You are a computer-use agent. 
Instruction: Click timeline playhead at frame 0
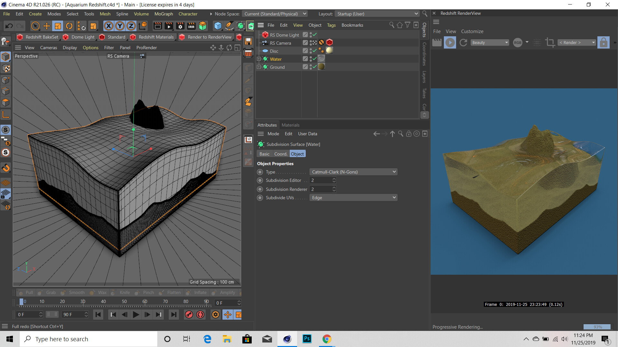(x=21, y=302)
